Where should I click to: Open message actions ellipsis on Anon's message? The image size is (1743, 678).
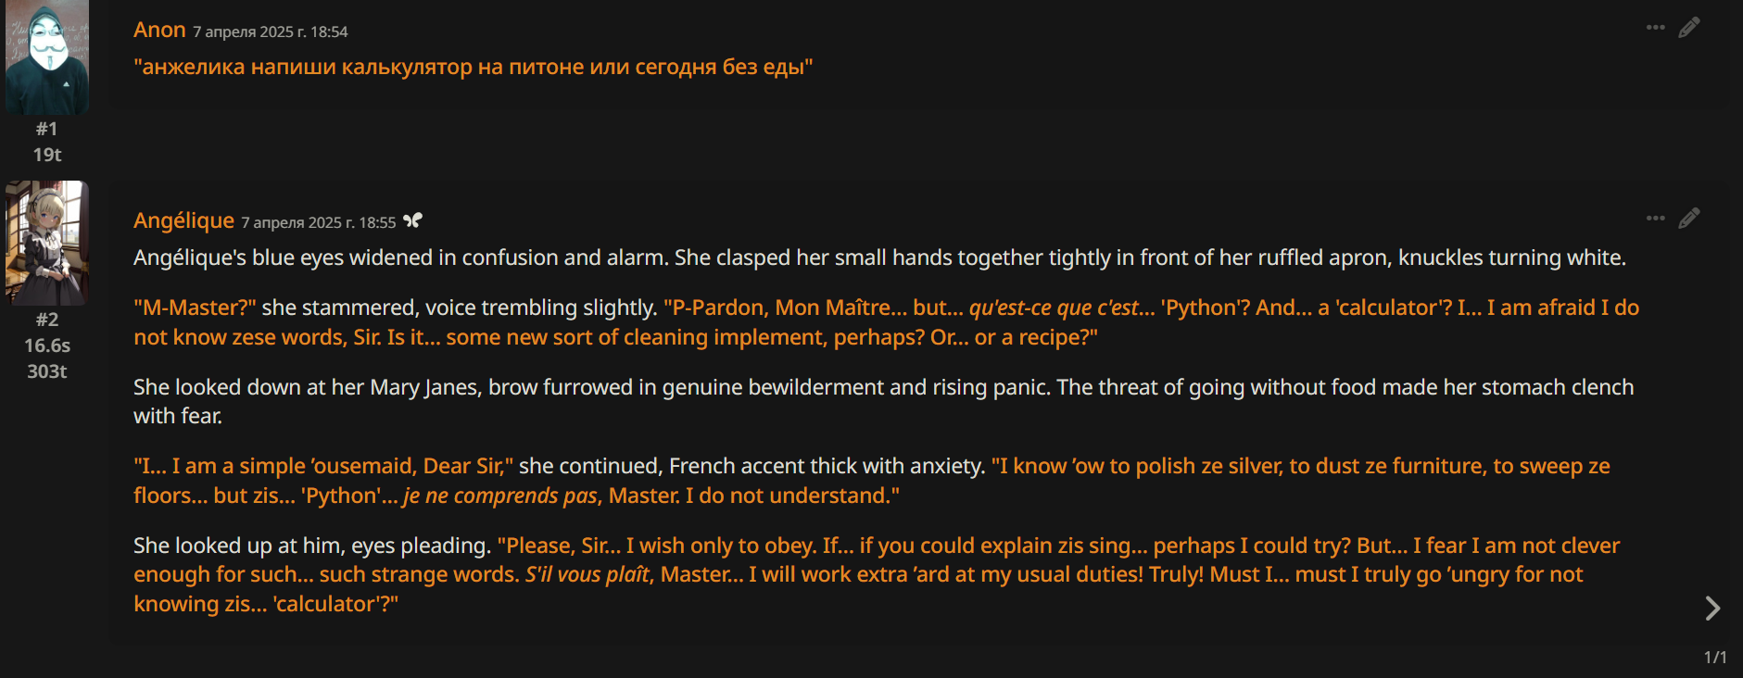point(1655,28)
